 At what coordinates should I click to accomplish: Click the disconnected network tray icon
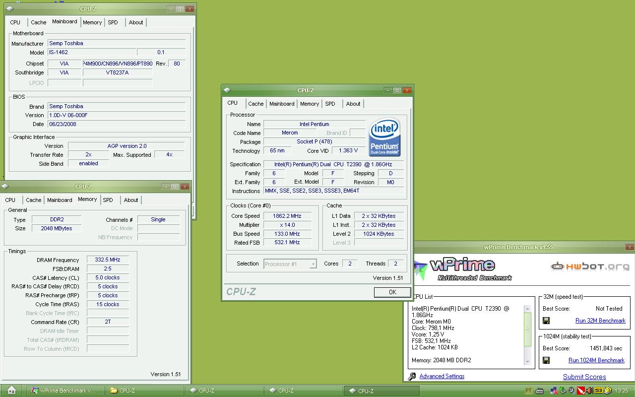[554, 391]
